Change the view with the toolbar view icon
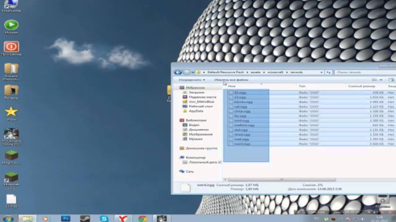The height and width of the screenshot is (222, 396). (x=374, y=80)
